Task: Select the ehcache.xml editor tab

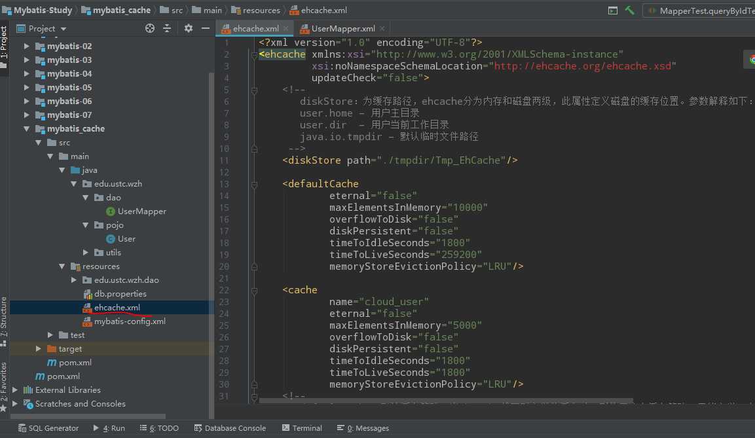Action: point(255,28)
